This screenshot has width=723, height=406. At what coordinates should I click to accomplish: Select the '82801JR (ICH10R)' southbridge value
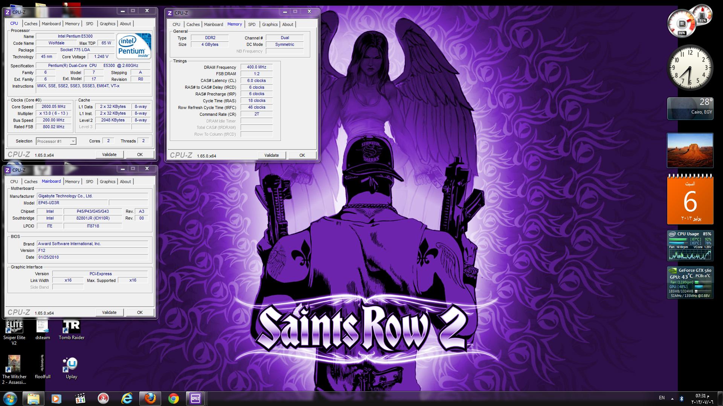[x=93, y=218]
